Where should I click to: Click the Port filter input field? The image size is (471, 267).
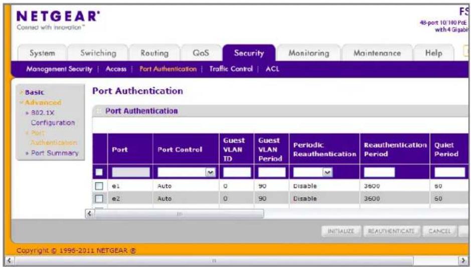[x=131, y=172]
